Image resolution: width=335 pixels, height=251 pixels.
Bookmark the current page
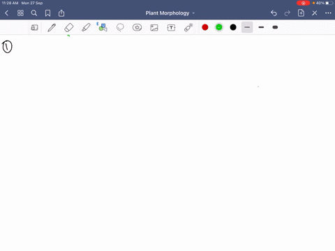click(x=47, y=13)
